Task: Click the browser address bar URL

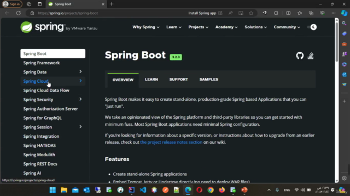Action: click(68, 13)
